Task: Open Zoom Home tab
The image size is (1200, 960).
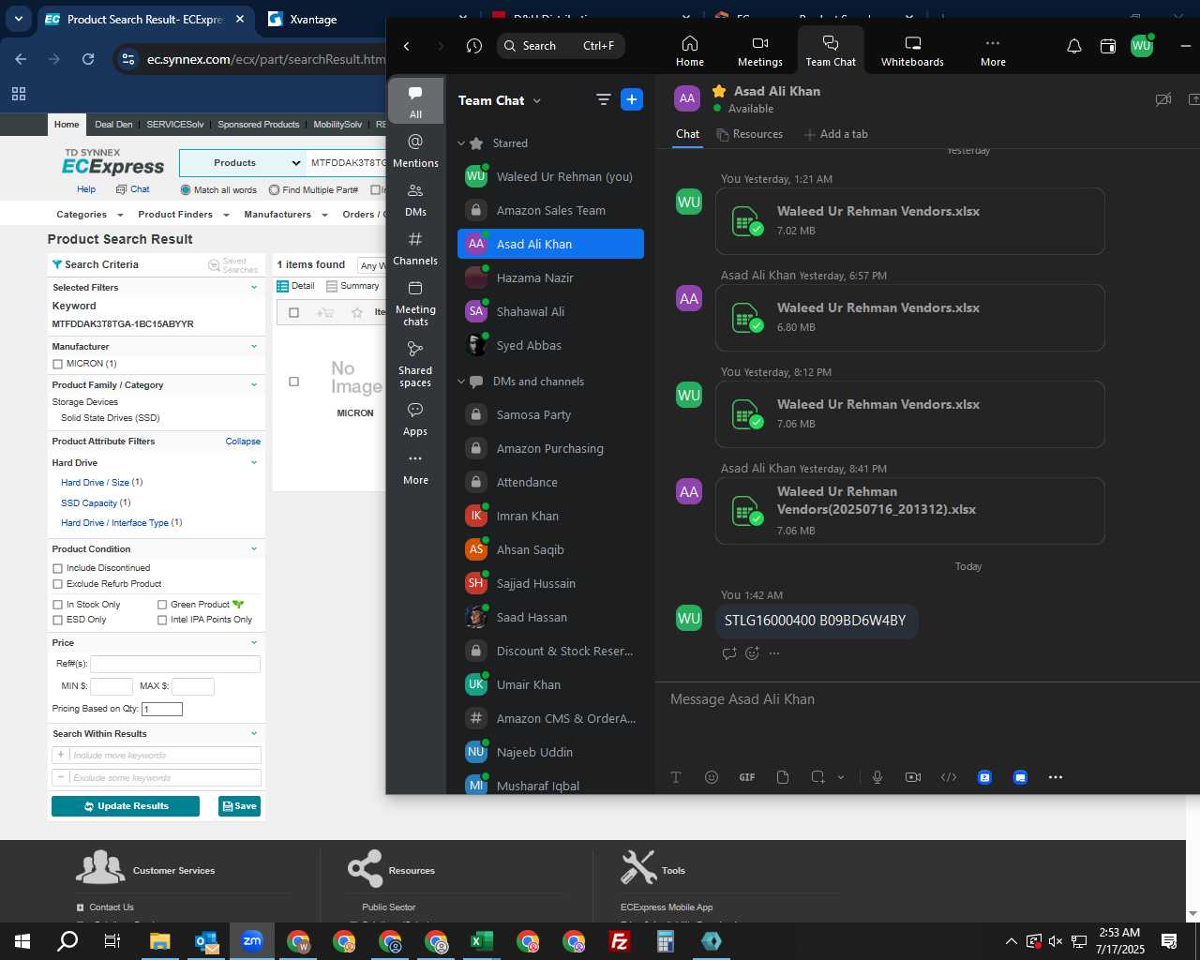Action: pyautogui.click(x=689, y=51)
